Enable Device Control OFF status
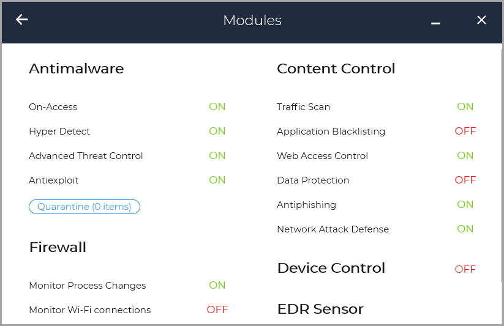This screenshot has width=504, height=326. [x=465, y=269]
